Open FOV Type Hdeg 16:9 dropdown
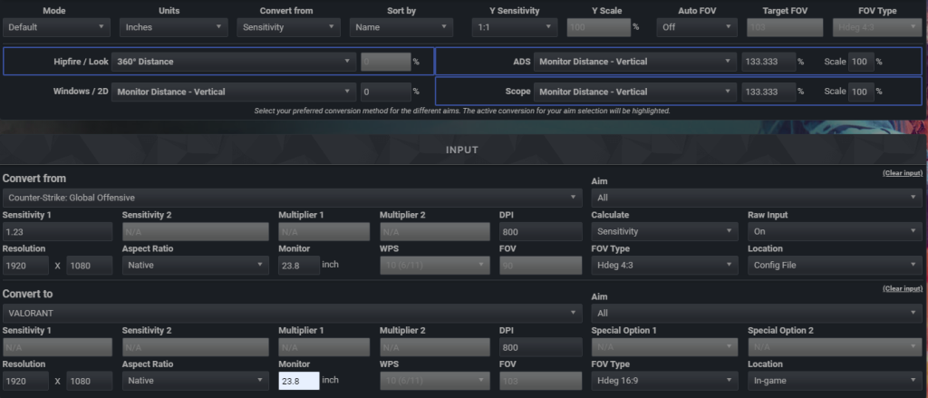This screenshot has height=398, width=928. tap(664, 381)
